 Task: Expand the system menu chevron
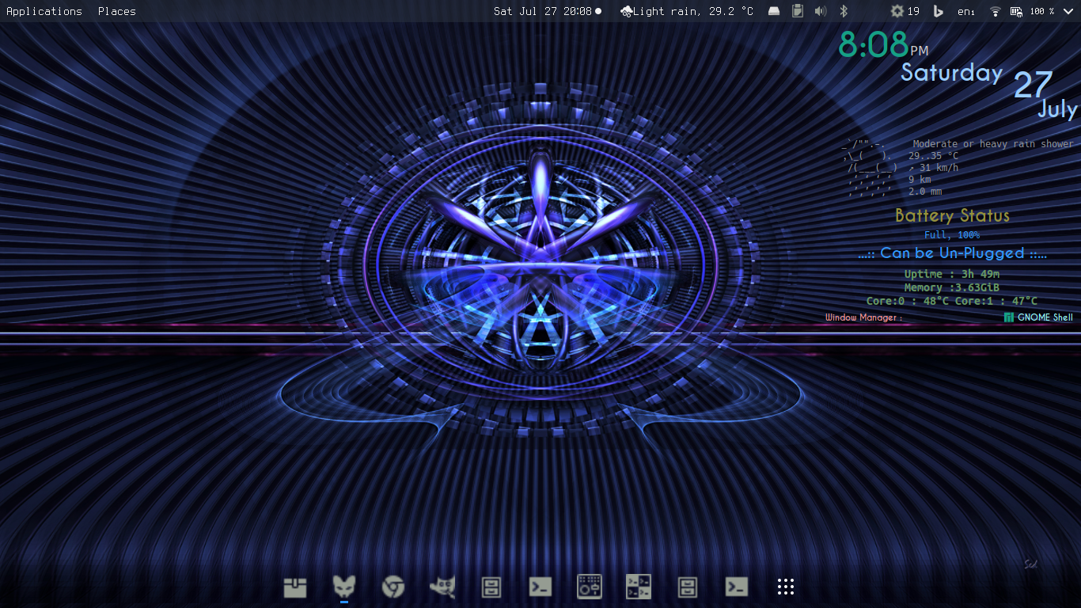click(x=1068, y=11)
